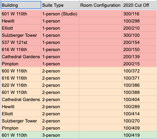
Task: Select the 3-person suite type cell
Action: tap(60, 135)
